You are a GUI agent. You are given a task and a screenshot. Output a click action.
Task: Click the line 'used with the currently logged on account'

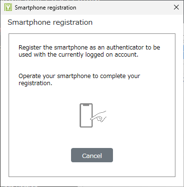click(79, 55)
